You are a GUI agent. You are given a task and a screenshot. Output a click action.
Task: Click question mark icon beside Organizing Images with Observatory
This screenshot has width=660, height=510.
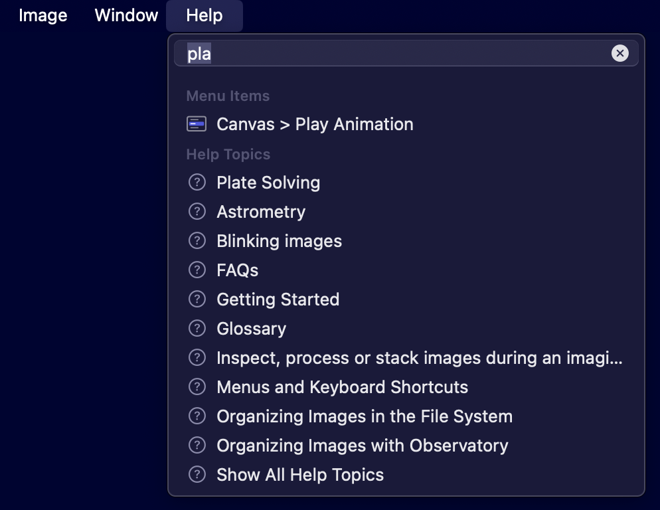click(x=197, y=445)
